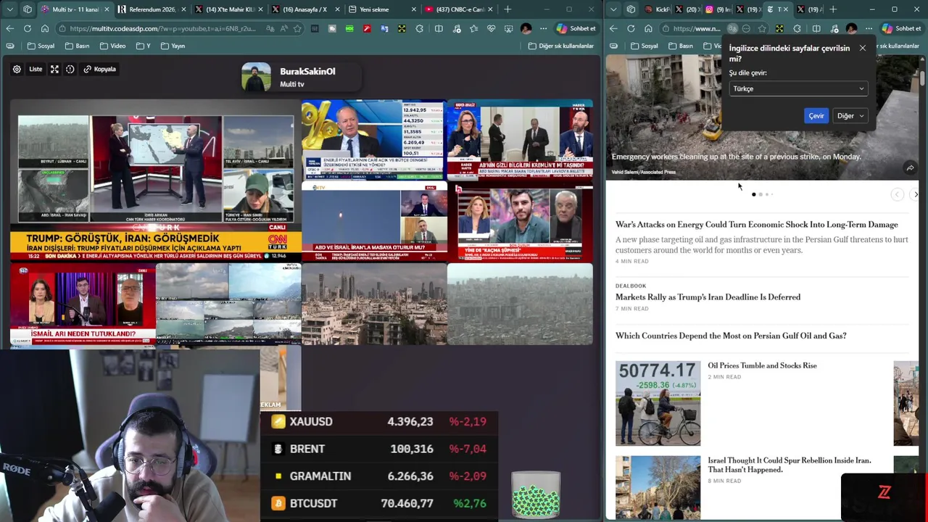Open home page in left browser window

45,28
